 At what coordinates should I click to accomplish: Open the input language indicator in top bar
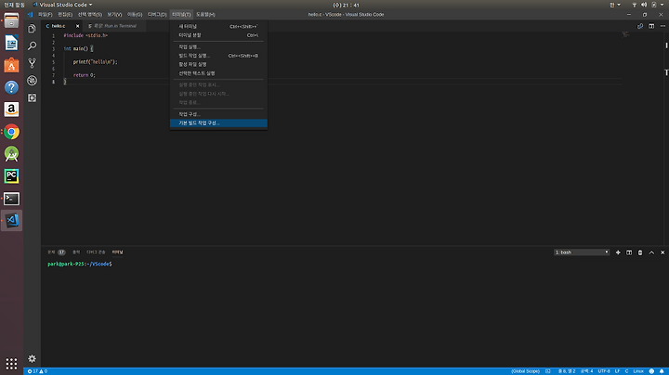pos(615,5)
